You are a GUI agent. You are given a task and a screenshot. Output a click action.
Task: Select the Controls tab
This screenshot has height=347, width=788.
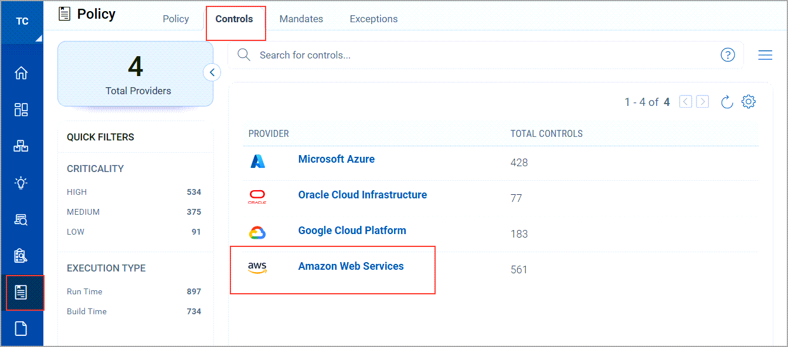coord(234,19)
